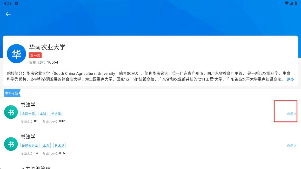This screenshot has width=301, height=169.
Task: Tap the Wi-Fi status icon
Action: 286,3
